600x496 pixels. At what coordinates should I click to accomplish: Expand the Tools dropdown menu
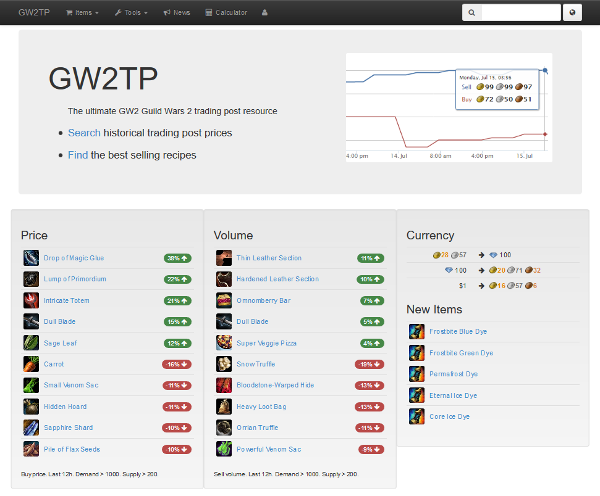[x=131, y=12]
